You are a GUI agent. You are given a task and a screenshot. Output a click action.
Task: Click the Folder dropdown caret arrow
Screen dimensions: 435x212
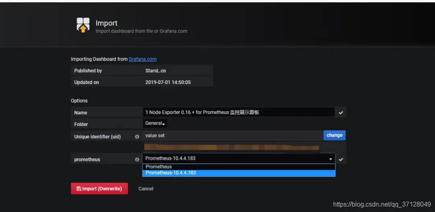[164, 124]
